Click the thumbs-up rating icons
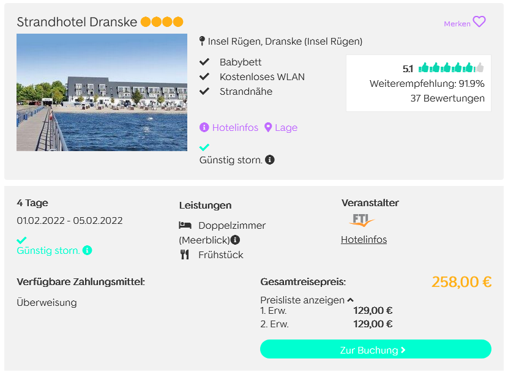508x375 pixels. pyautogui.click(x=451, y=68)
